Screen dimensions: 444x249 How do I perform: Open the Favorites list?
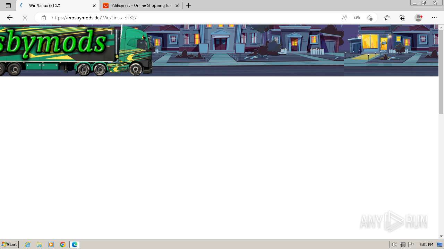387,18
